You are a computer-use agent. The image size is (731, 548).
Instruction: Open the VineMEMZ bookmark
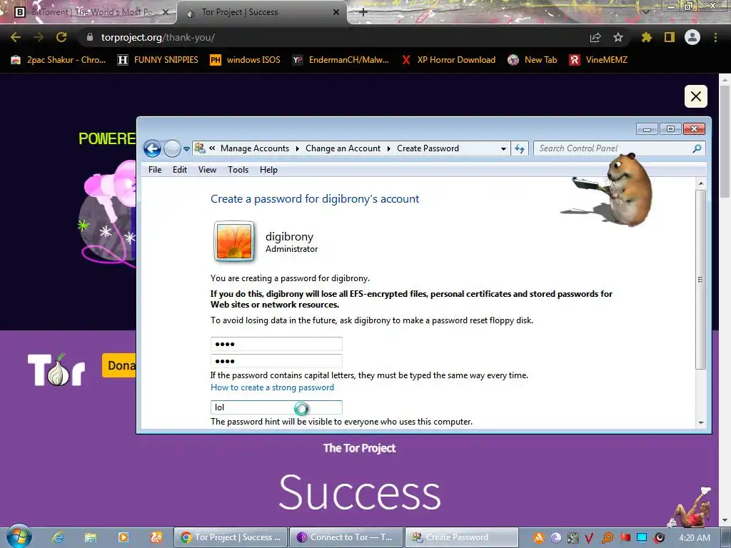pyautogui.click(x=598, y=60)
